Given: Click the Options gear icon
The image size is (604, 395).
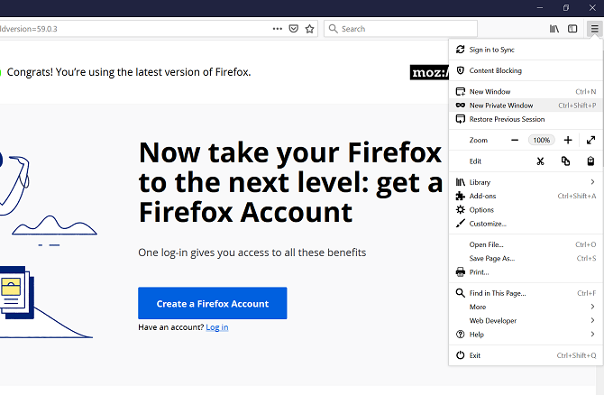Looking at the screenshot, I should point(461,209).
